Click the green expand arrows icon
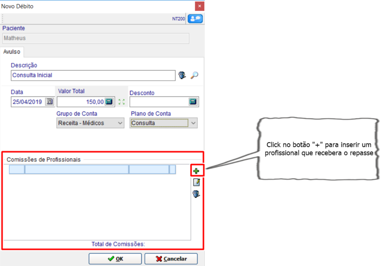The width and height of the screenshot is (381, 266). [121, 102]
